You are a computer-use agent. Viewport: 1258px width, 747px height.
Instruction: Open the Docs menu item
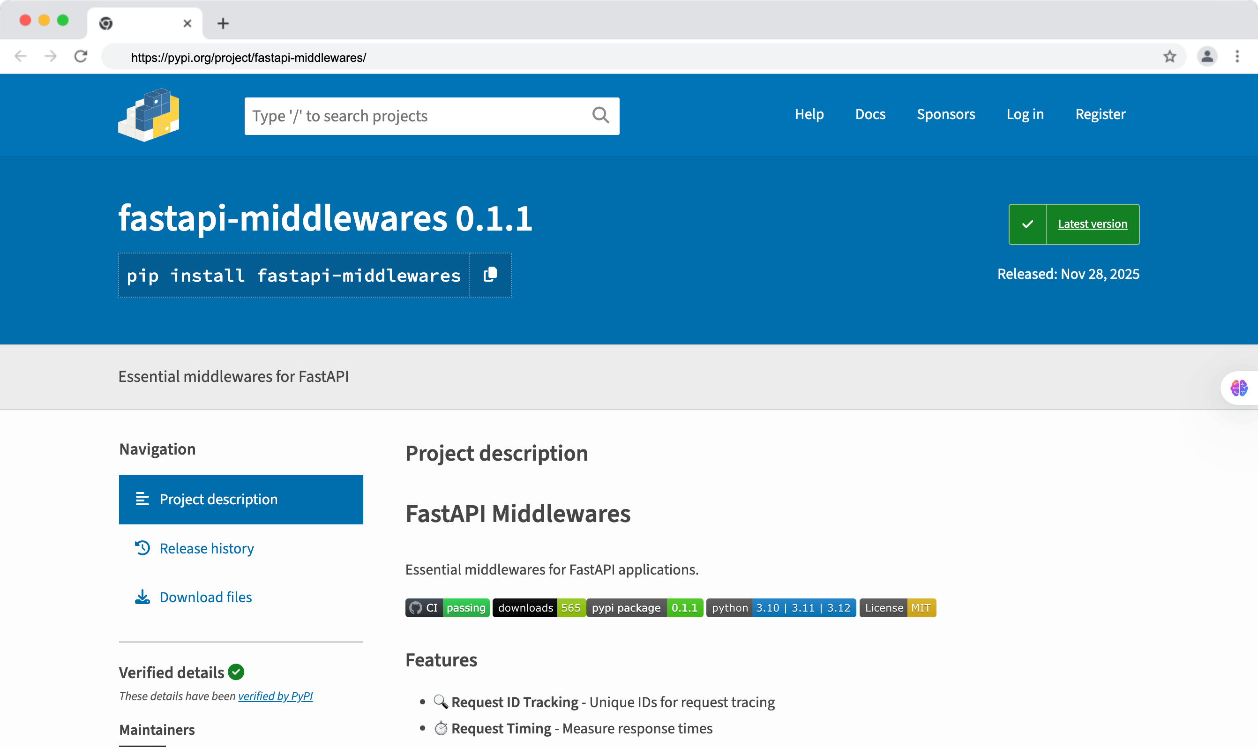pos(870,114)
